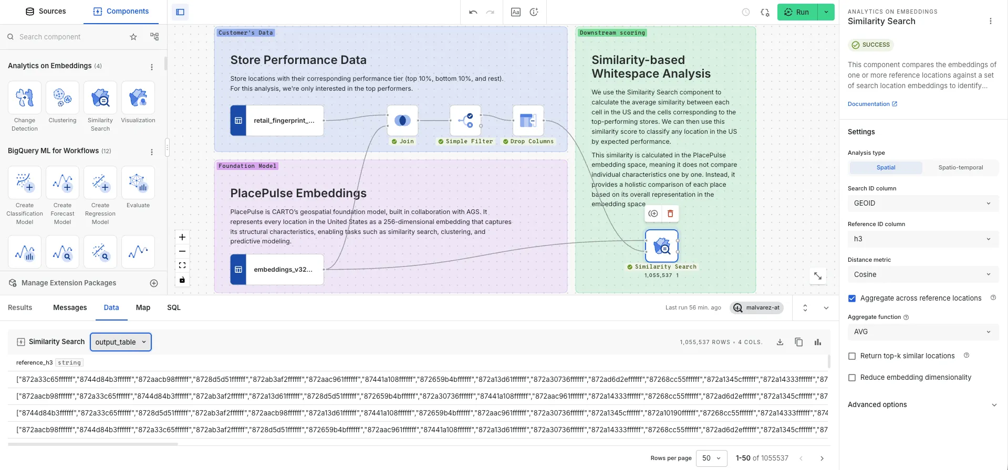Redo the last action
The image size is (1008, 470).
coord(490,12)
